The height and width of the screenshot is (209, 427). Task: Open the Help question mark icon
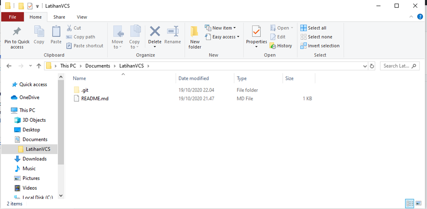[x=420, y=17]
